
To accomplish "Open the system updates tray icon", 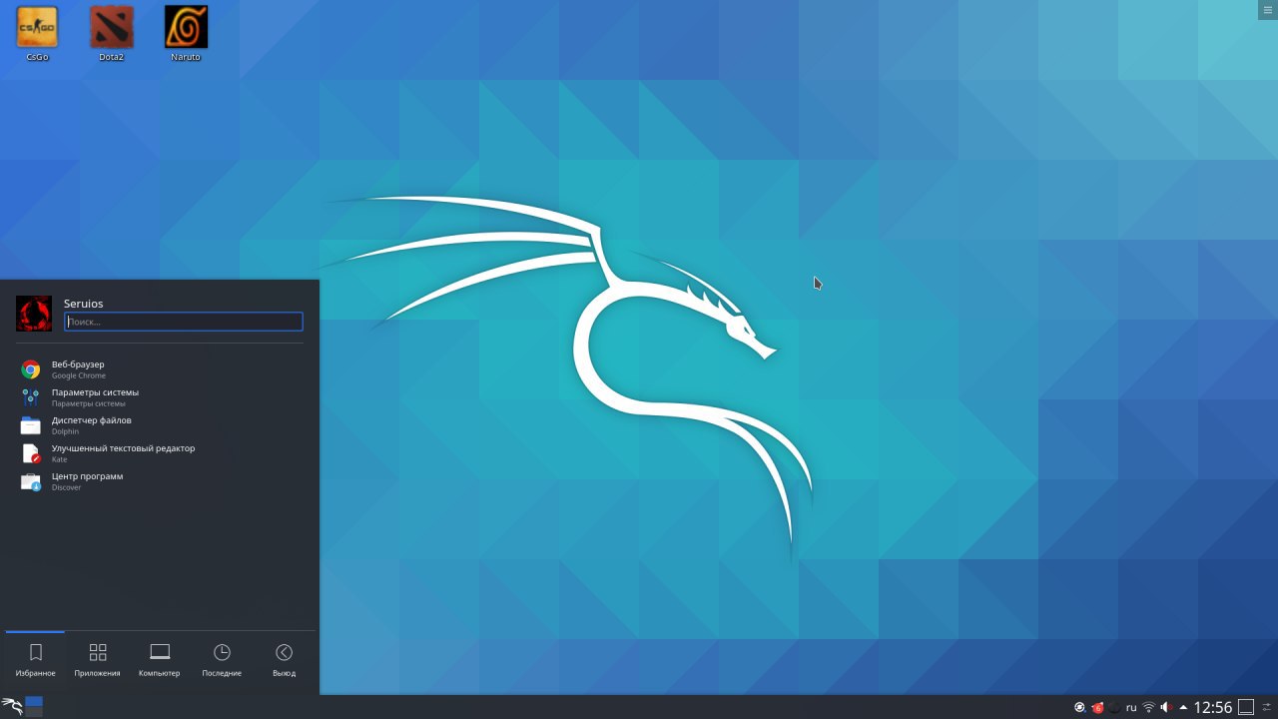I will pyautogui.click(x=1079, y=707).
